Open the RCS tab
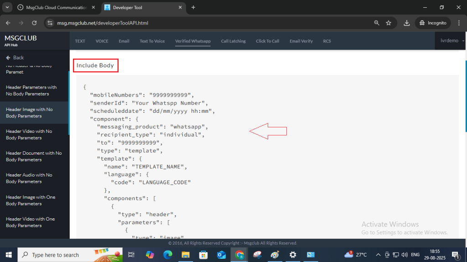The image size is (467, 262). tap(327, 41)
